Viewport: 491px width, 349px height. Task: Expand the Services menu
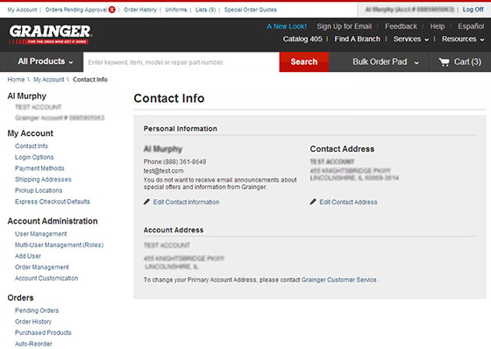411,39
